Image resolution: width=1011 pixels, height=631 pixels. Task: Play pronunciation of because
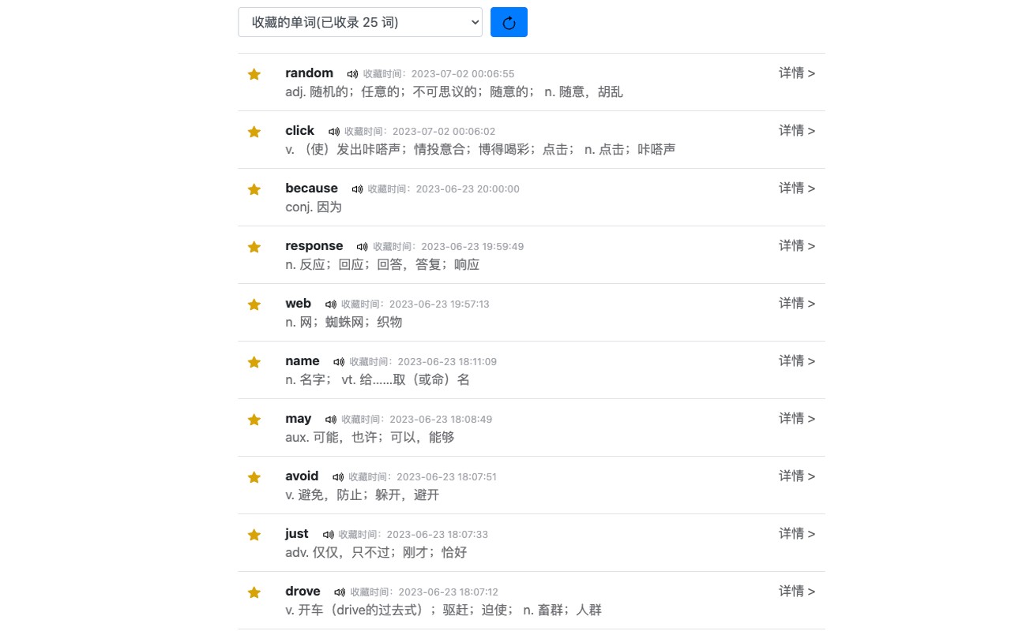pyautogui.click(x=357, y=189)
